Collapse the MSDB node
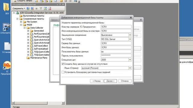The image size is (193, 108). (21, 25)
